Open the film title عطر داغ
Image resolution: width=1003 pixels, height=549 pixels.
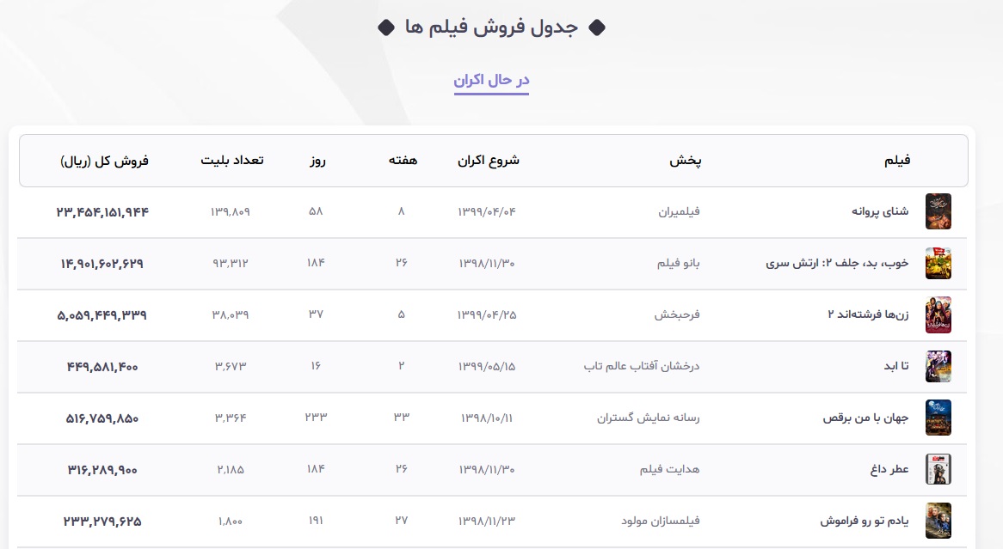[x=889, y=469]
